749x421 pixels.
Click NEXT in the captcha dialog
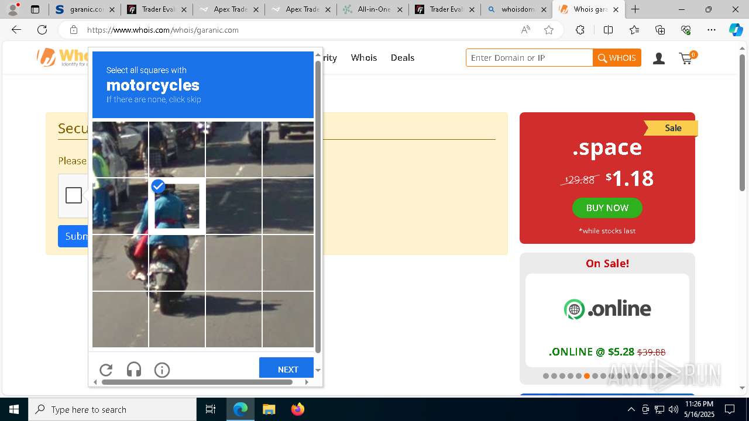coord(287,368)
